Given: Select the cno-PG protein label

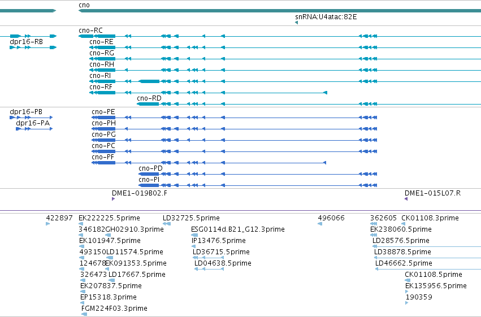Looking at the screenshot, I should pyautogui.click(x=103, y=134).
